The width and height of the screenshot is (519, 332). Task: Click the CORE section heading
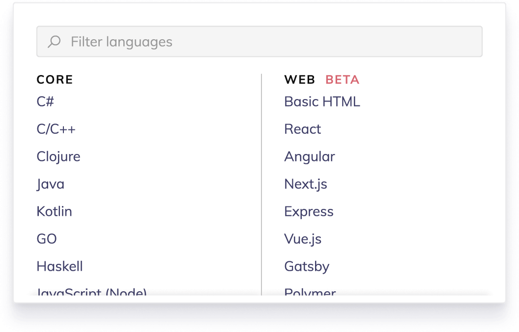55,80
